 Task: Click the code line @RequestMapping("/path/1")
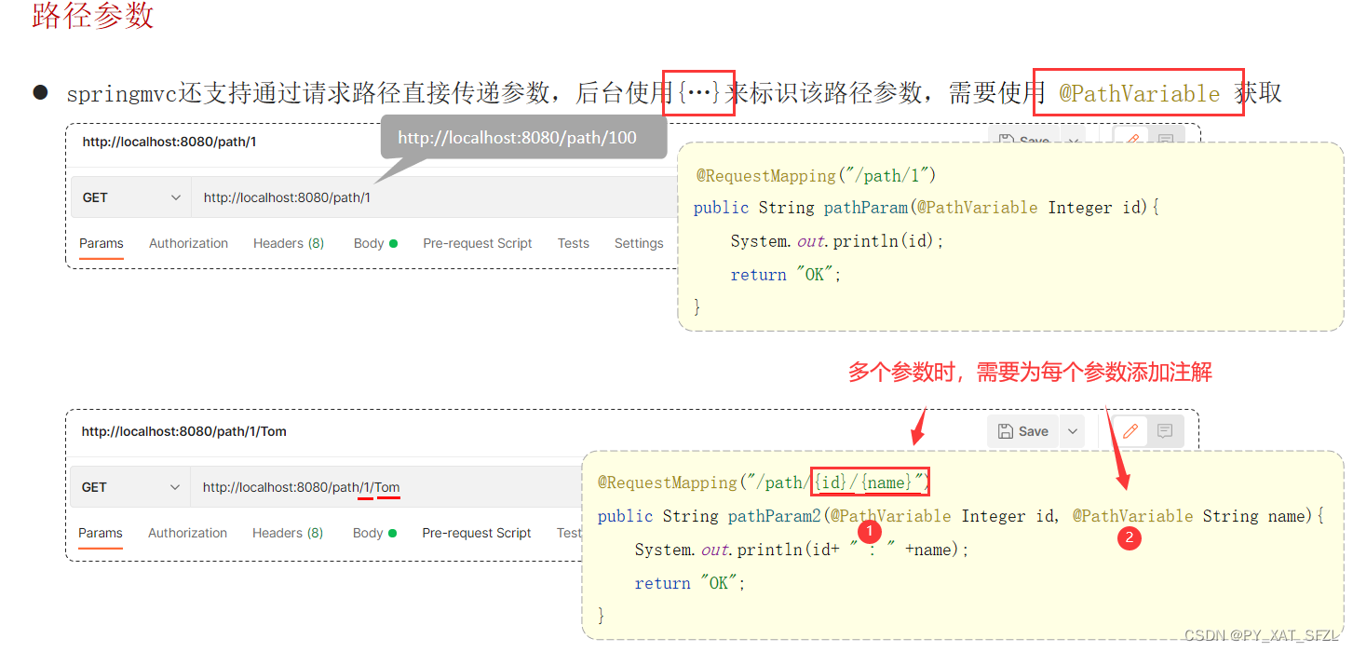click(816, 175)
